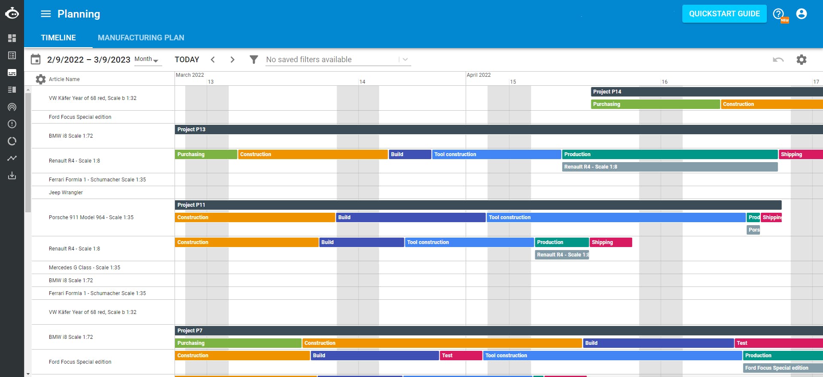Open the dashboard grid icon in sidebar

pyautogui.click(x=12, y=38)
